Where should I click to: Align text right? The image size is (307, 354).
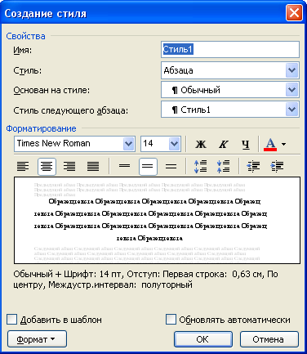pyautogui.click(x=69, y=166)
